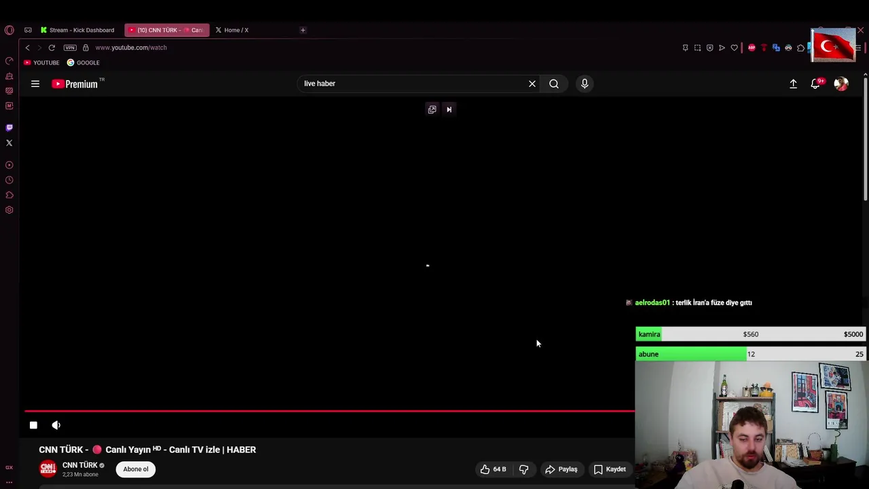The width and height of the screenshot is (869, 489).
Task: Open the Opera main menu logo
Action: [9, 30]
